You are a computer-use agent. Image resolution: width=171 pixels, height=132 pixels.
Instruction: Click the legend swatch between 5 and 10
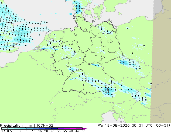click(29, 128)
